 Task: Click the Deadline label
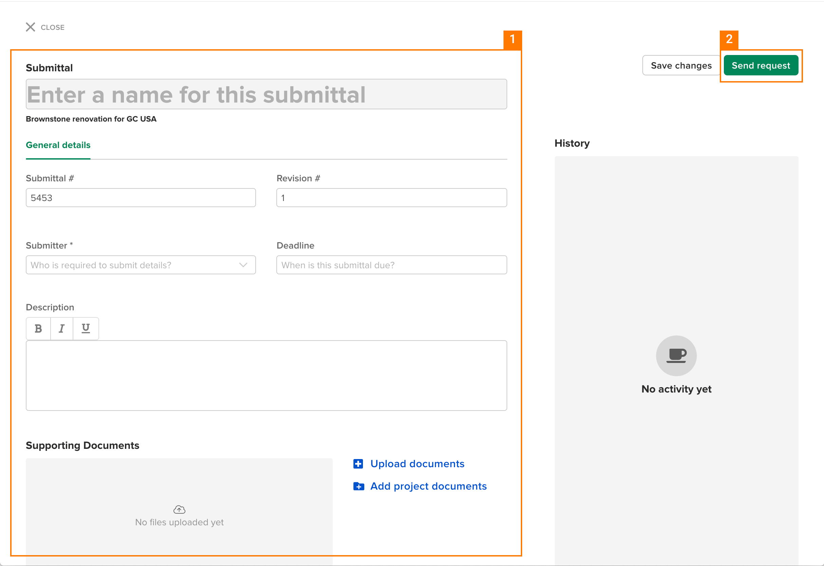pos(295,245)
